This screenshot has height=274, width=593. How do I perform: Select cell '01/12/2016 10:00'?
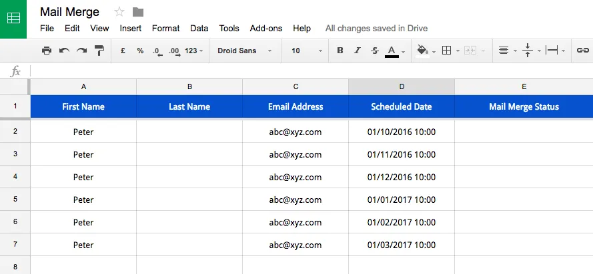(x=402, y=177)
